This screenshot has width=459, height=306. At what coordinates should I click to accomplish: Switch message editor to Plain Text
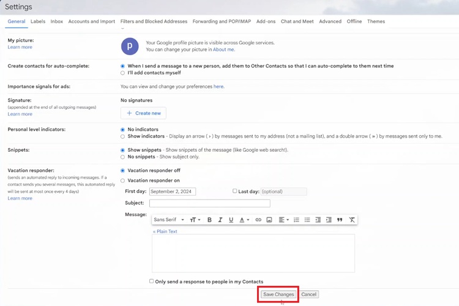point(165,231)
